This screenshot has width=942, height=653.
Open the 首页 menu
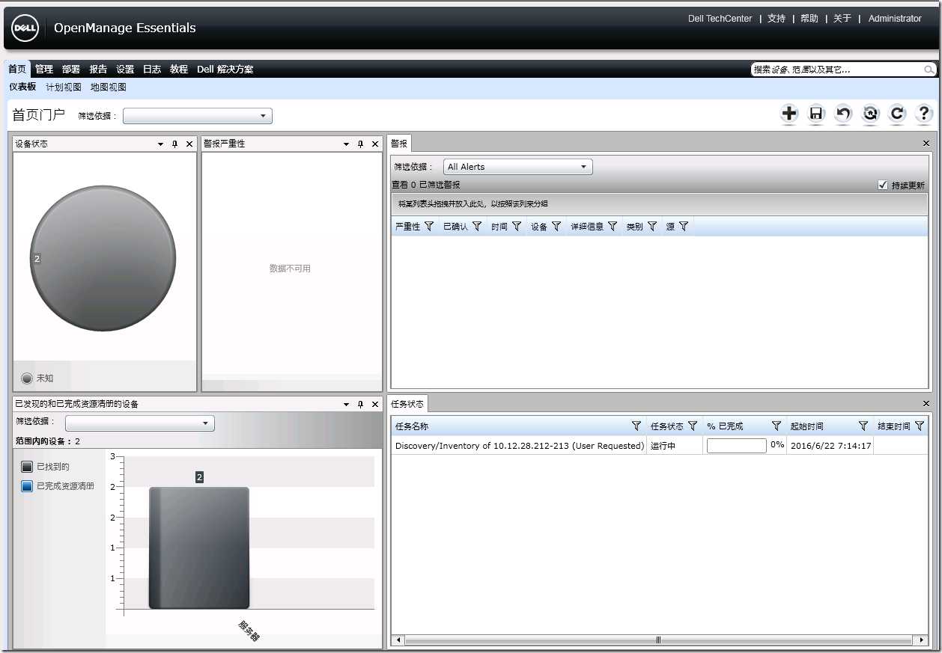[x=17, y=69]
